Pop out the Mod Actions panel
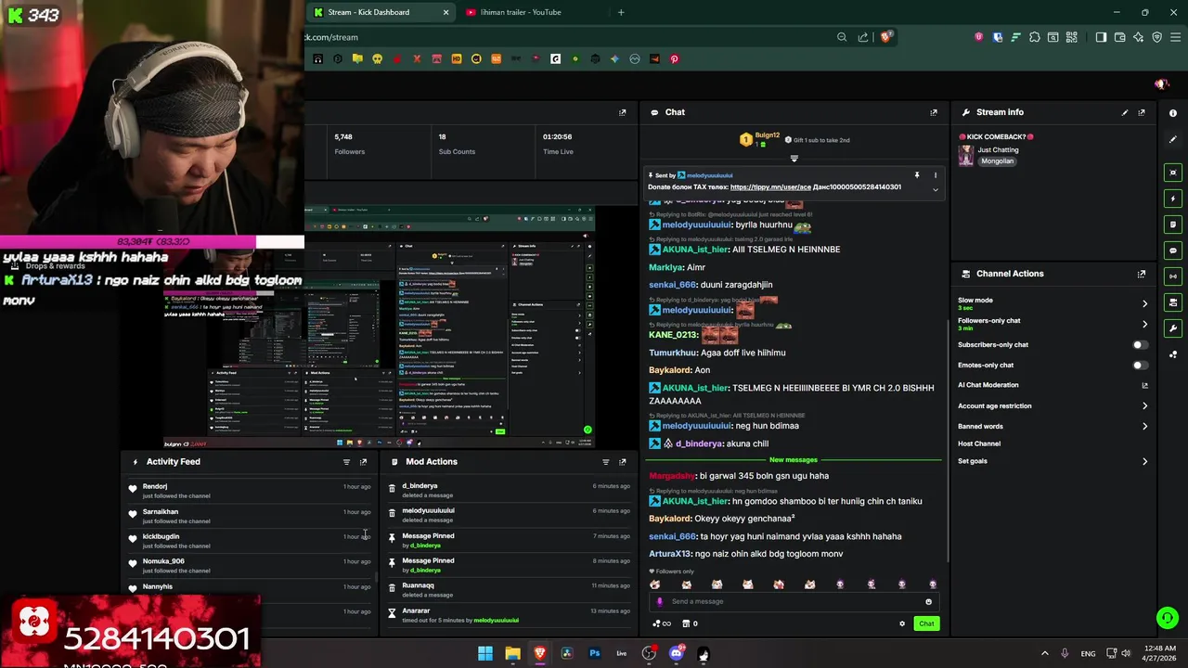This screenshot has width=1188, height=668. tap(622, 462)
